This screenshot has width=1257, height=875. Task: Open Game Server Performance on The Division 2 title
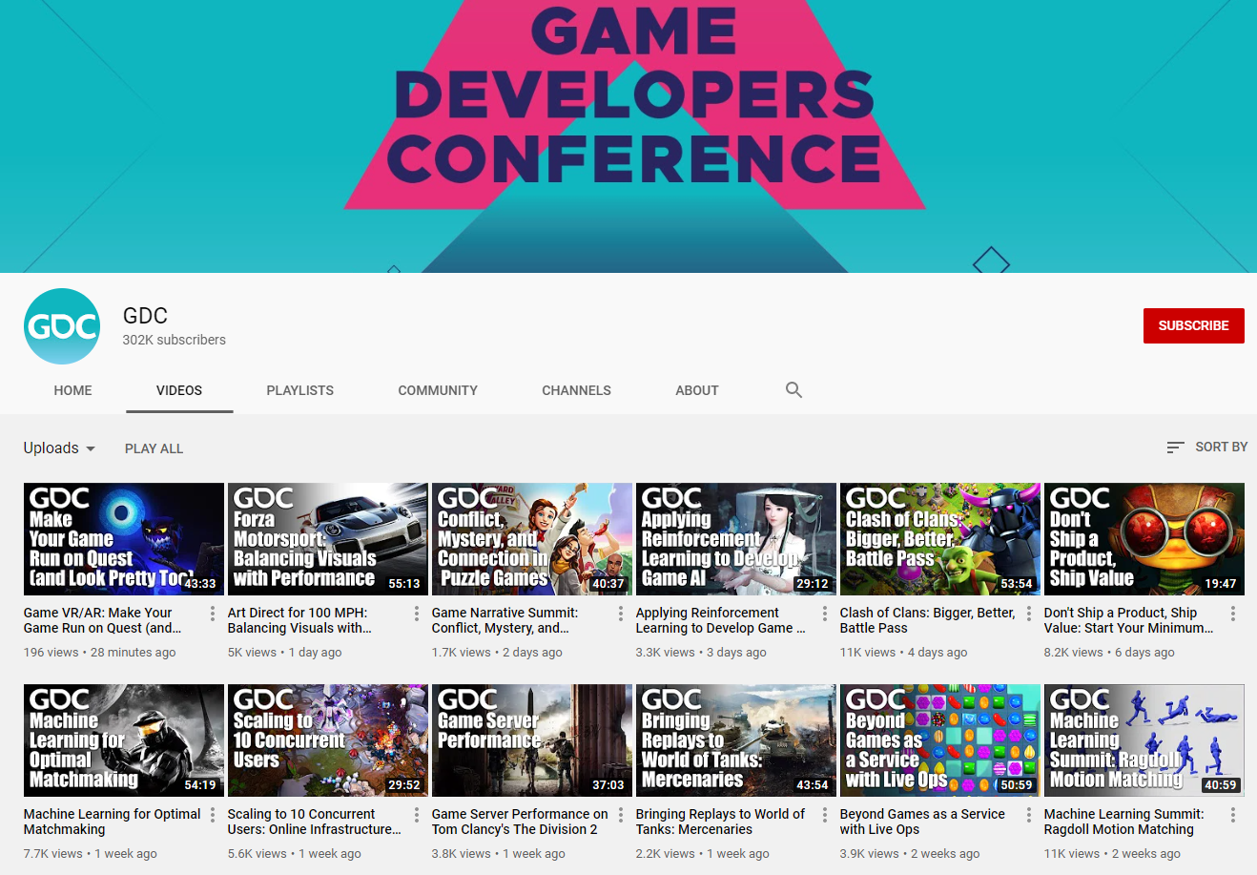(520, 822)
